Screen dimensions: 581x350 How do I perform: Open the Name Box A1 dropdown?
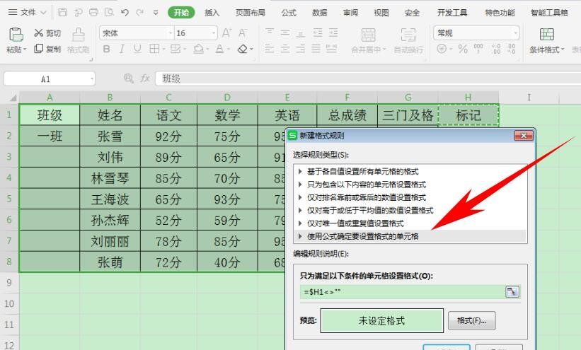point(92,79)
